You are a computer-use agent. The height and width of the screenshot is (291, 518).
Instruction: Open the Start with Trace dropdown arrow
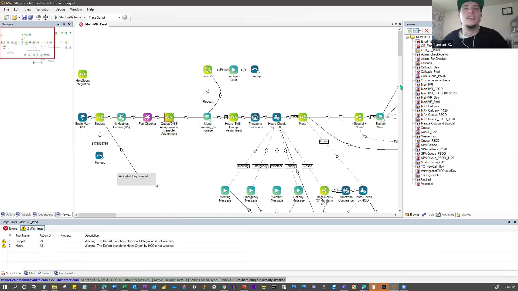[84, 17]
